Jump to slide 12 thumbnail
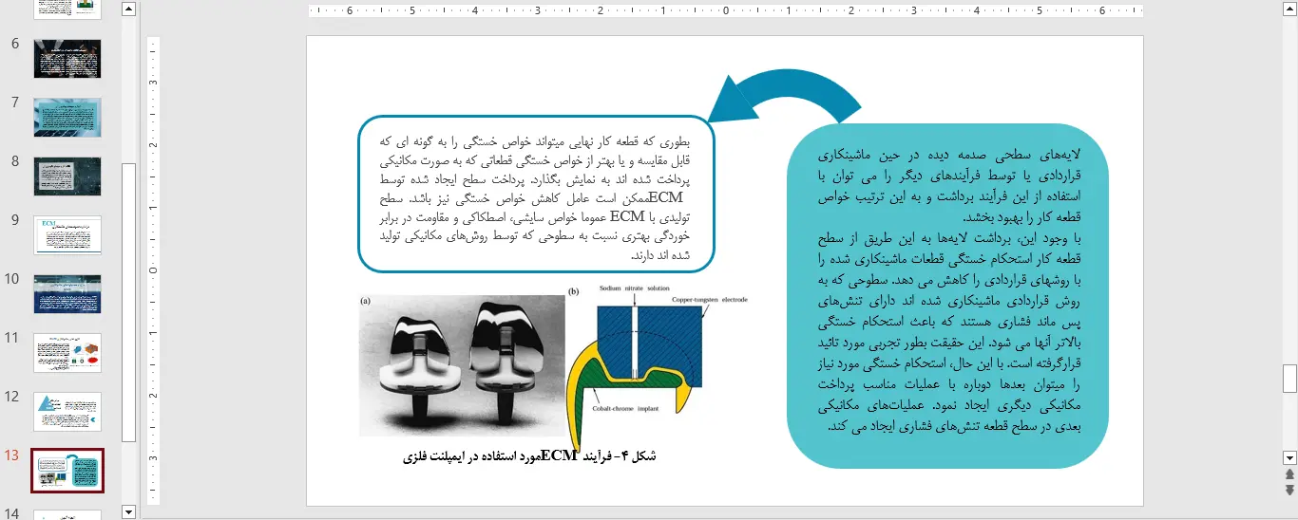1298x520 pixels. pos(67,412)
